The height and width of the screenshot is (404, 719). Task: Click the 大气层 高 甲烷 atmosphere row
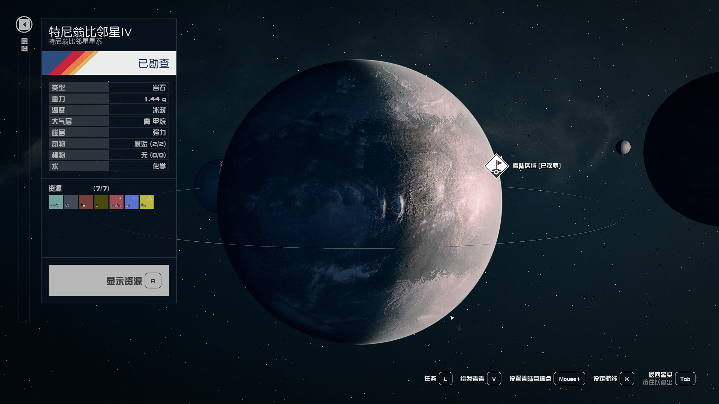tap(109, 121)
